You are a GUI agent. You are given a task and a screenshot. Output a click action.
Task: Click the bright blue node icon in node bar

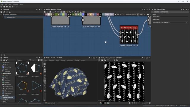tap(83, 15)
